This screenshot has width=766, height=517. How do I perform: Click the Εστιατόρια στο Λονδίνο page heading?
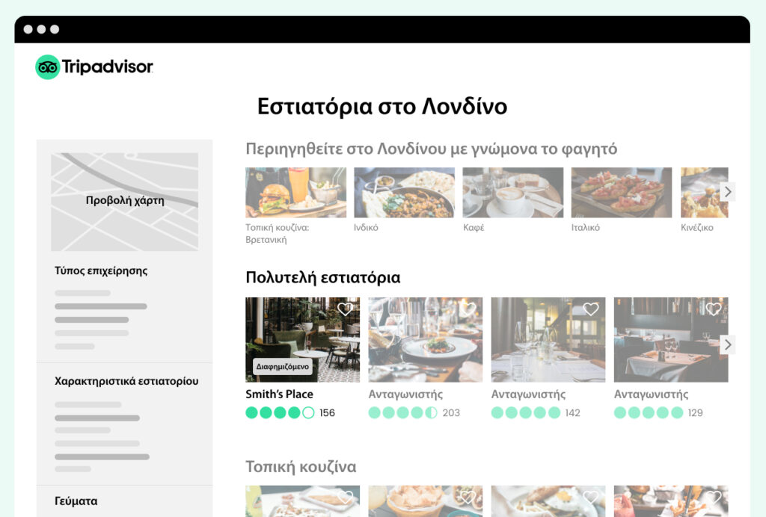tap(382, 106)
